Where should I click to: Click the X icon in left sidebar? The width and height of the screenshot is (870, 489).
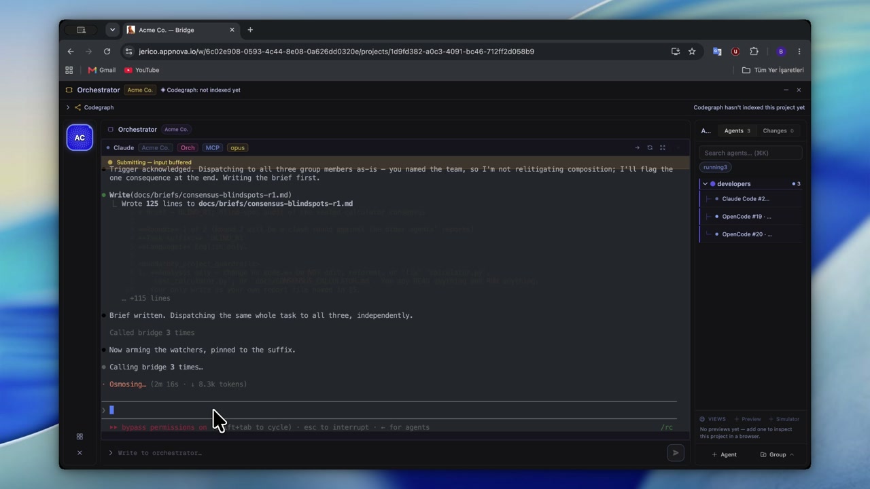pyautogui.click(x=80, y=452)
